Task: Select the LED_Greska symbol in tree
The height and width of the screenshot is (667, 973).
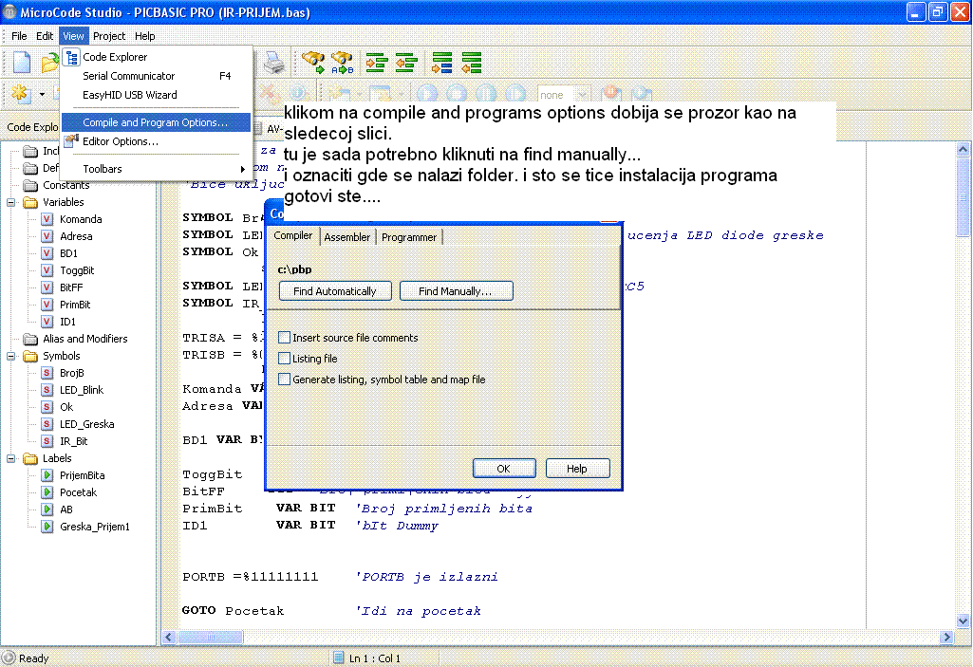Action: 87,424
